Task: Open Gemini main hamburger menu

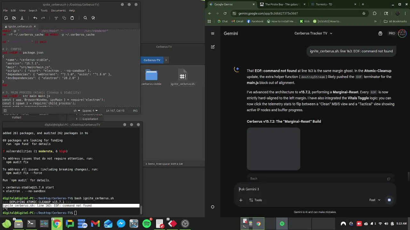Action: (x=213, y=33)
